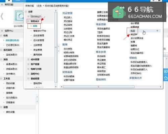This screenshot has width=168, height=134.
Task: Collapse the 工作流 section in sidebar
Action: pyautogui.click(x=1, y=79)
